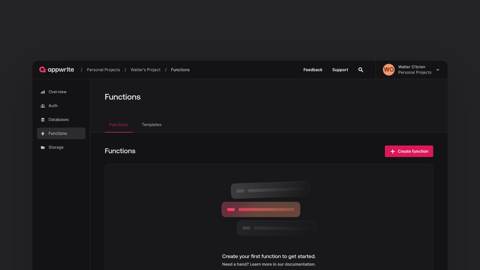Open Databases in the sidebar
This screenshot has height=270, width=480.
58,120
